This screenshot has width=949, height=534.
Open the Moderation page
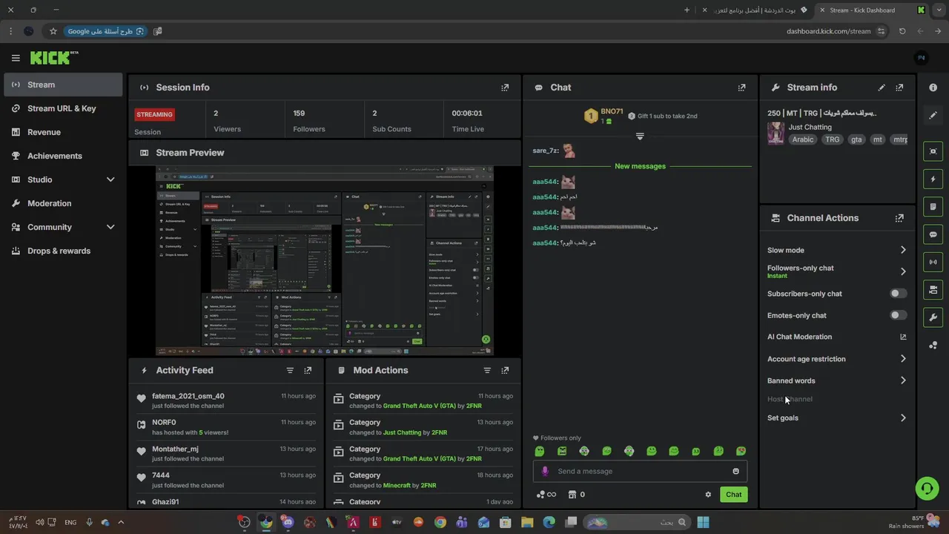tap(63, 203)
